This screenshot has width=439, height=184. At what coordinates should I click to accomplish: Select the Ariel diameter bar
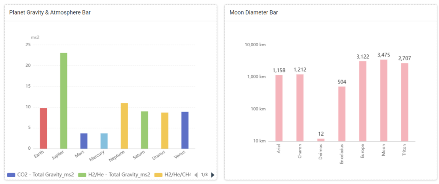[x=279, y=108]
